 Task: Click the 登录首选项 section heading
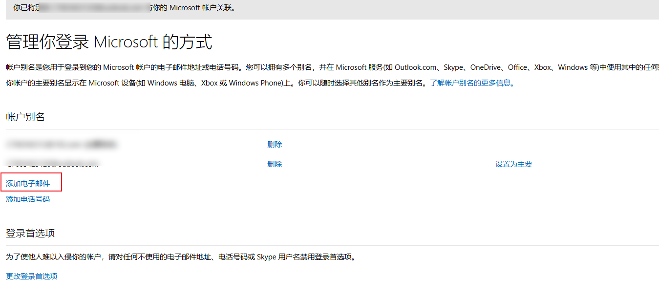click(30, 233)
